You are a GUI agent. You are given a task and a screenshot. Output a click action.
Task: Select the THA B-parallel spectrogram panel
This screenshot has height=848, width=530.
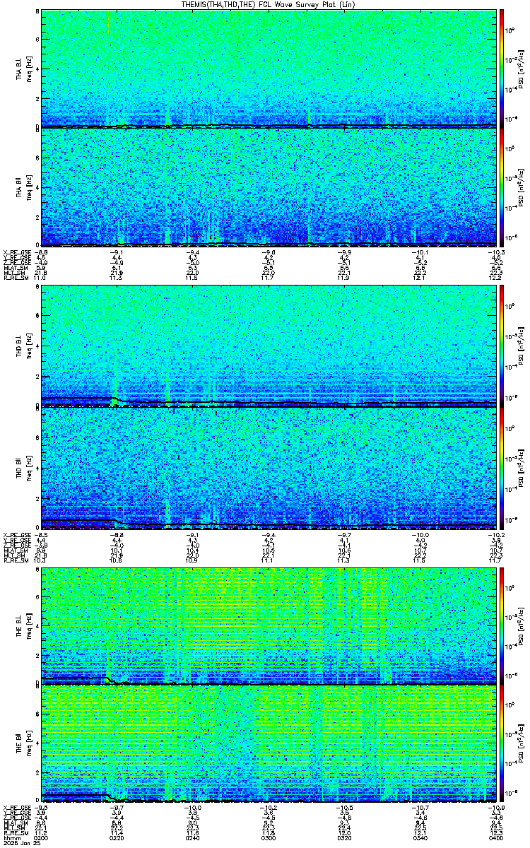pos(268,187)
